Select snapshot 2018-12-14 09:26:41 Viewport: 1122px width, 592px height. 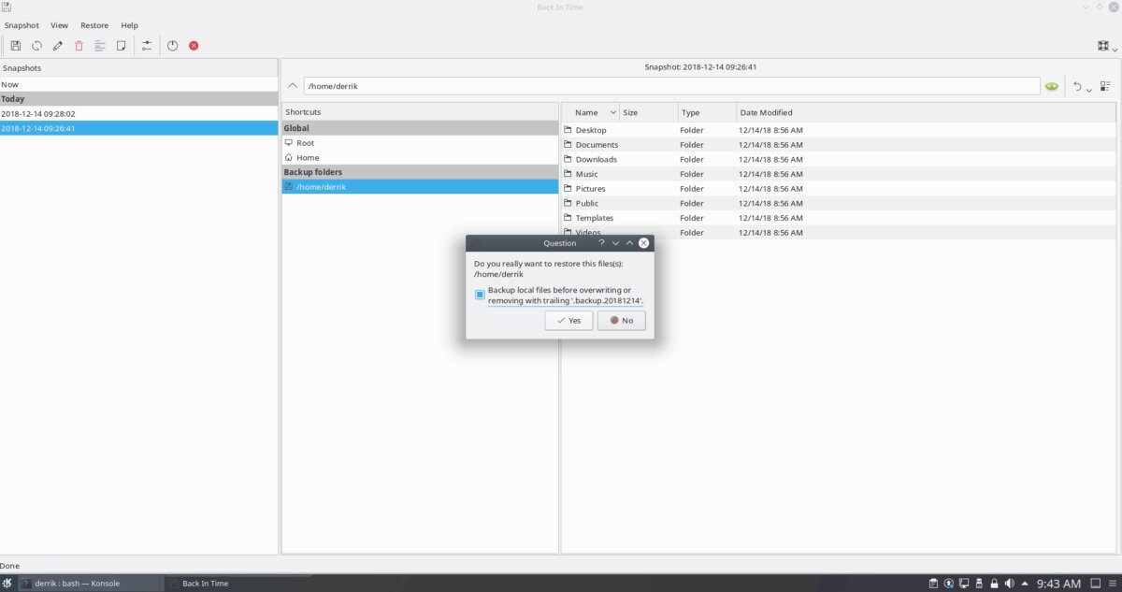pyautogui.click(x=139, y=128)
